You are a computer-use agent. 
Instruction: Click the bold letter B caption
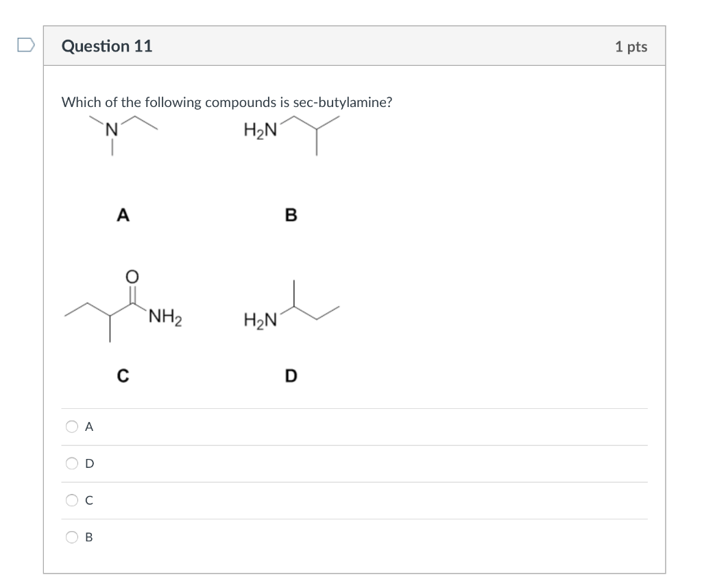click(x=292, y=215)
